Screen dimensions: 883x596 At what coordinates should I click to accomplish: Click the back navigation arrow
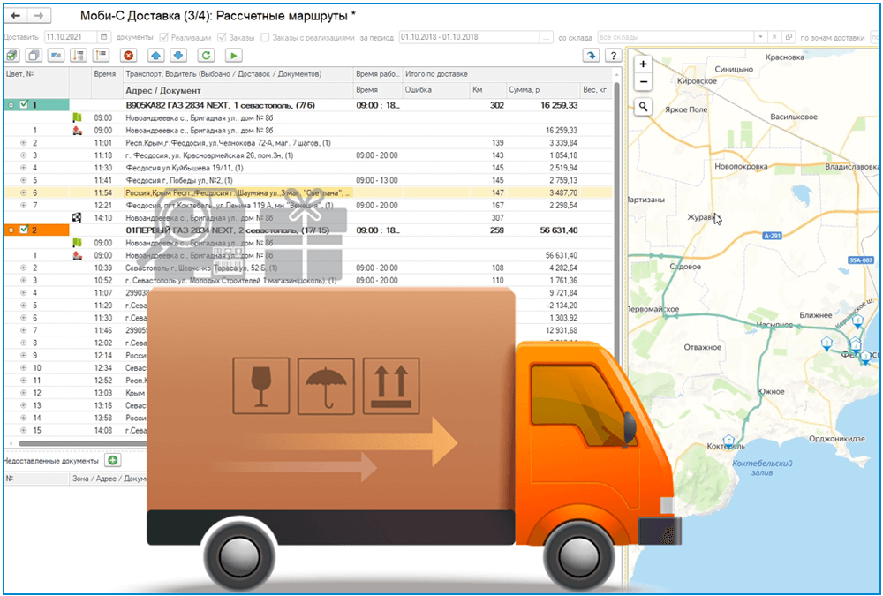(x=15, y=16)
